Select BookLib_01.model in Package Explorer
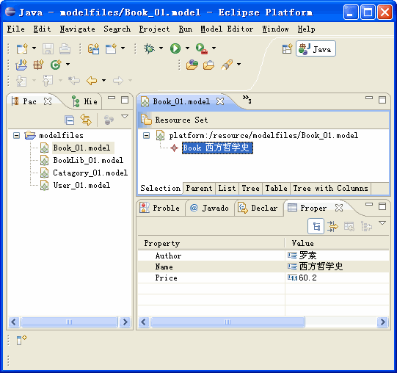 (88, 160)
